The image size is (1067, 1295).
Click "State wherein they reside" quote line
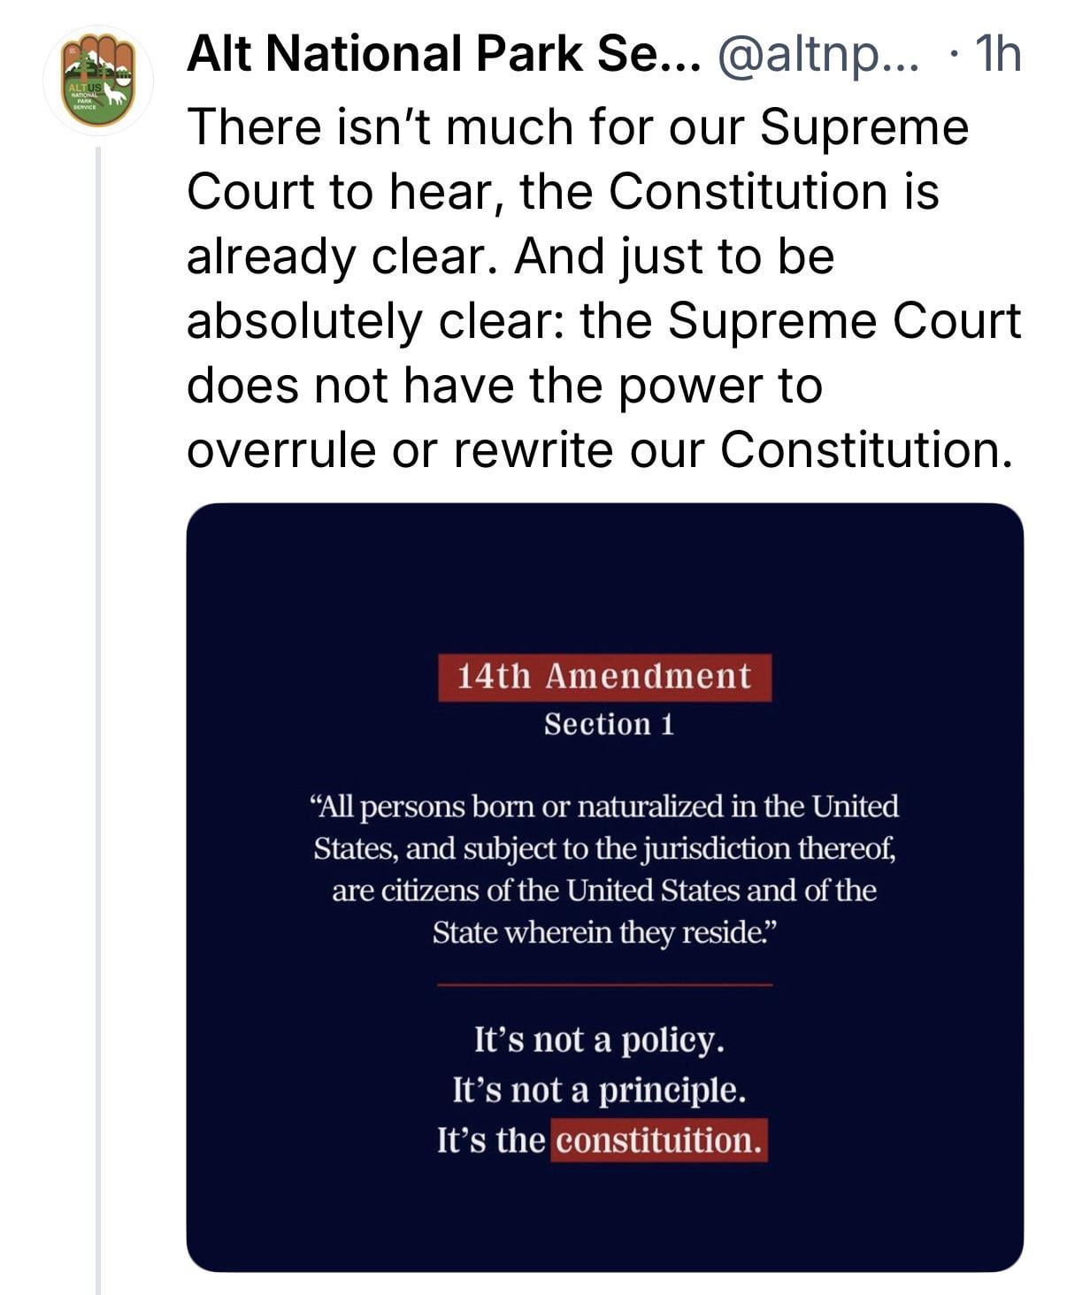pyautogui.click(x=604, y=933)
